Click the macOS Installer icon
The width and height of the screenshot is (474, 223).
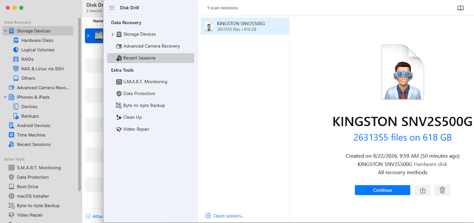tap(11, 196)
